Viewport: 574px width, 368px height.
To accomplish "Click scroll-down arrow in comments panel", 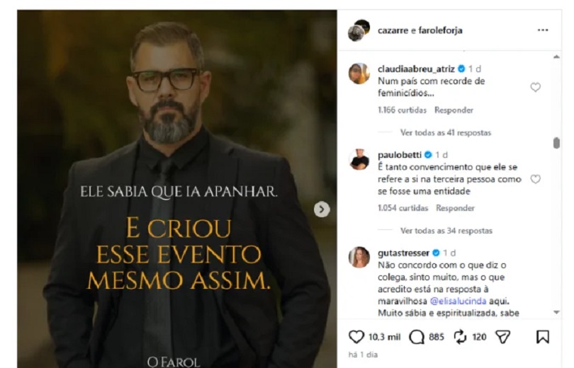I will (556, 312).
